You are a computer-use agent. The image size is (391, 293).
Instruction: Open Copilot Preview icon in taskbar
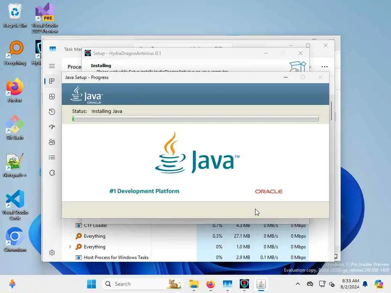coord(379,284)
